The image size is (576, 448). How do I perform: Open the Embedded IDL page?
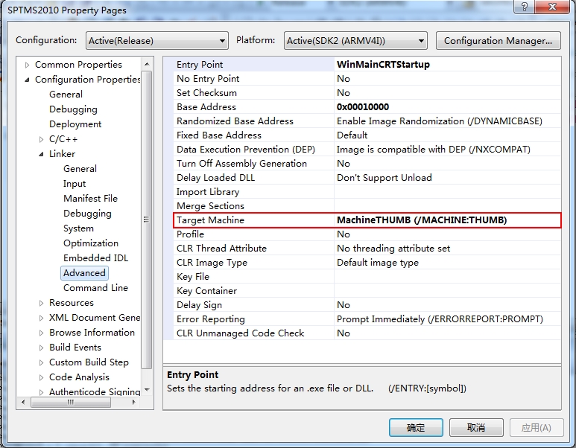click(x=95, y=258)
